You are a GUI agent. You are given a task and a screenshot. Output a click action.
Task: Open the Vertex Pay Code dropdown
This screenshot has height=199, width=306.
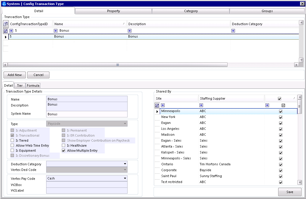[125, 178]
